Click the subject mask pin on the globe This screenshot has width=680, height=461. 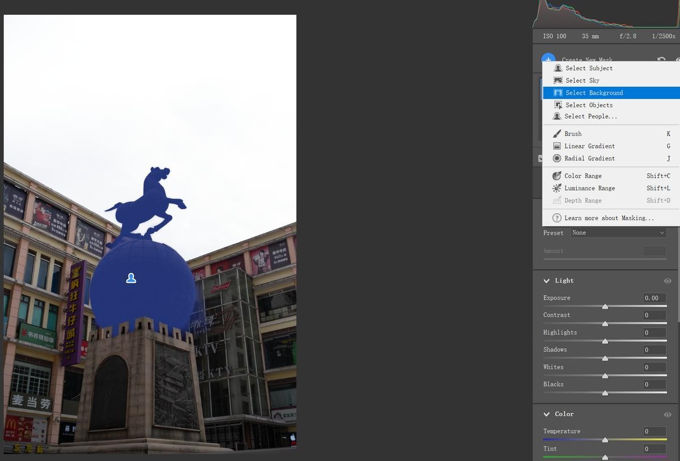(x=131, y=278)
